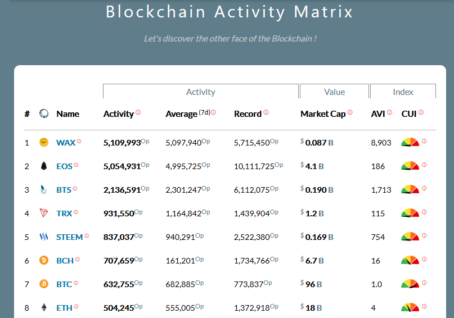Click the info icon beside STEEM name
The width and height of the screenshot is (454, 318).
87,236
